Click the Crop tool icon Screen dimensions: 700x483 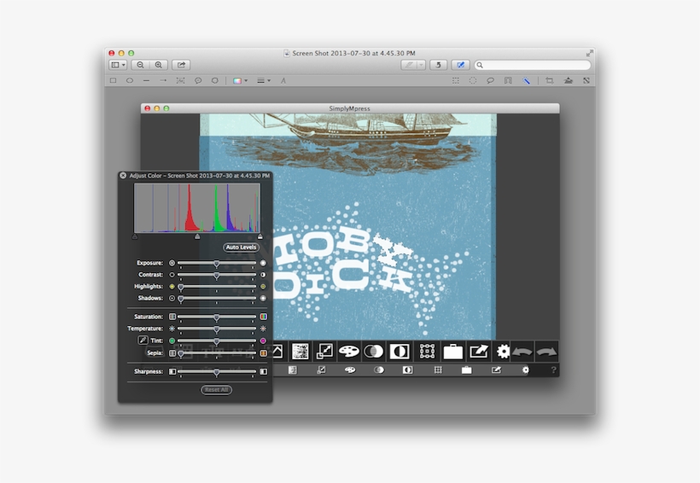550,81
